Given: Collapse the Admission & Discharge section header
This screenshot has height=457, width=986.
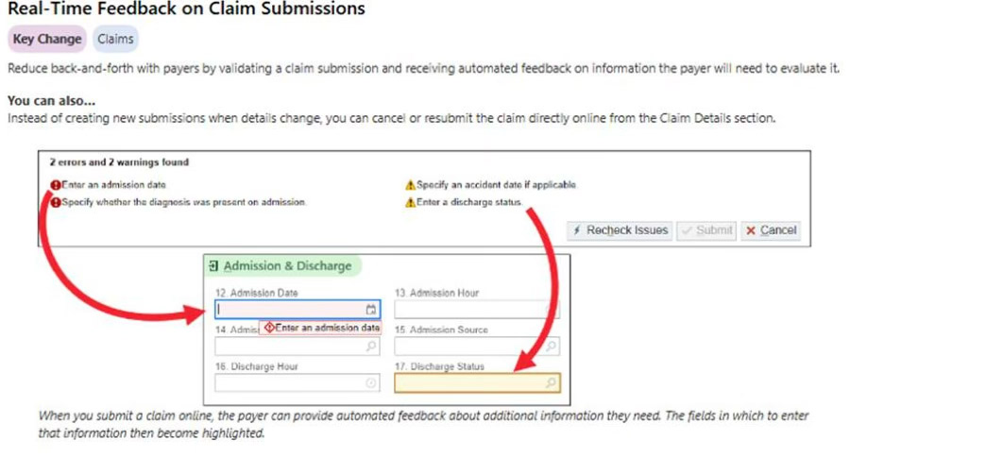Looking at the screenshot, I should coord(287,266).
